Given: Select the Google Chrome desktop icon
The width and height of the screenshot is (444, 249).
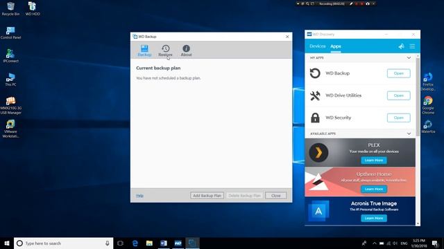Looking at the screenshot, I should click(x=428, y=105).
